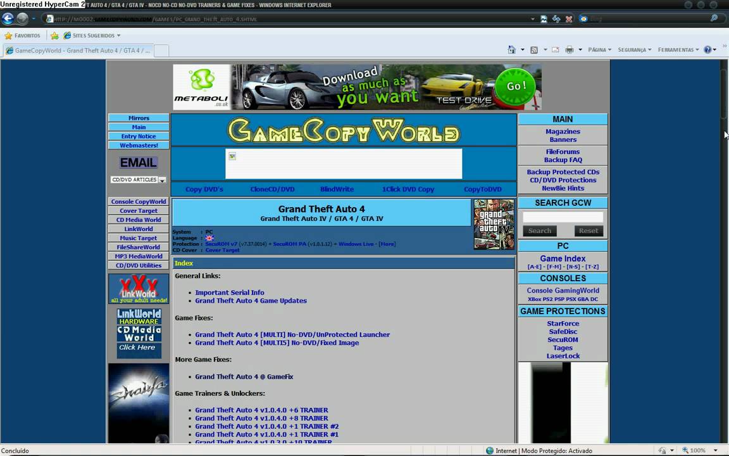
Task: Go back with the browser Back arrow
Action: (8, 18)
